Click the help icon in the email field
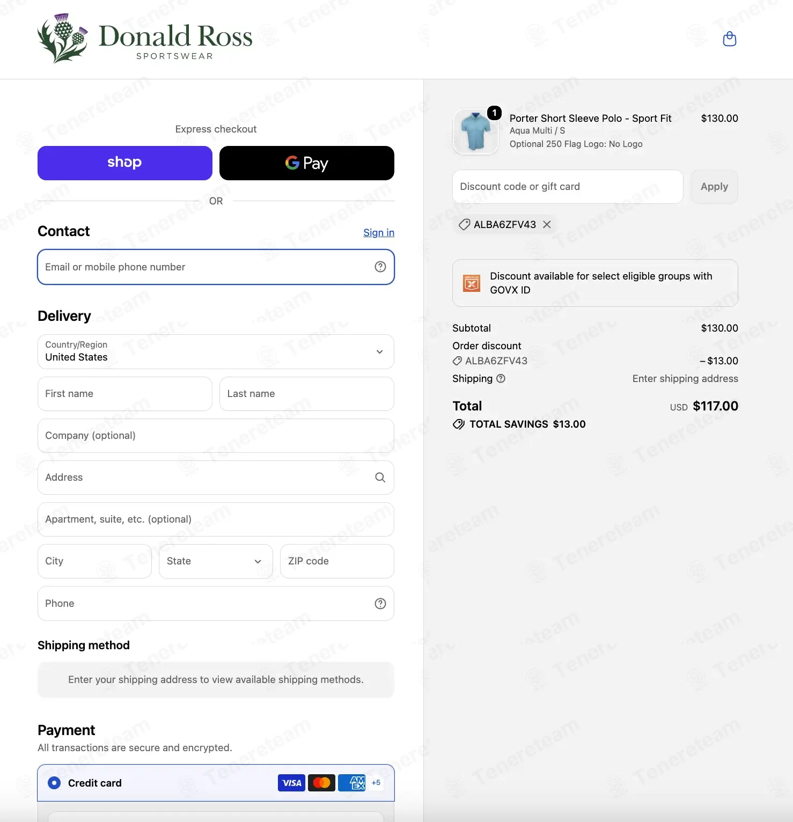 380,267
